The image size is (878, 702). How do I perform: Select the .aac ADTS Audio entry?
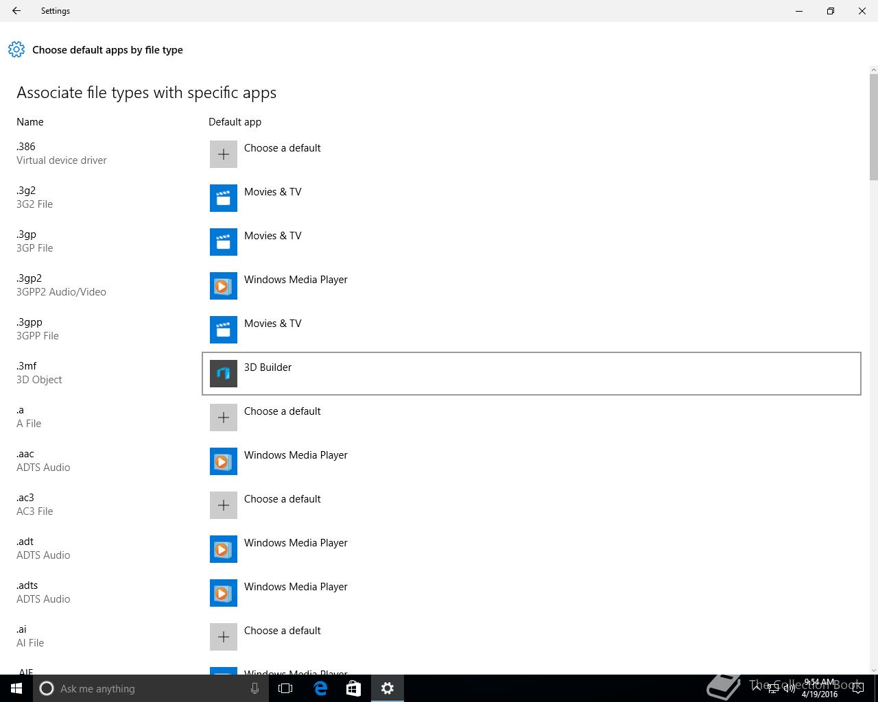point(43,461)
